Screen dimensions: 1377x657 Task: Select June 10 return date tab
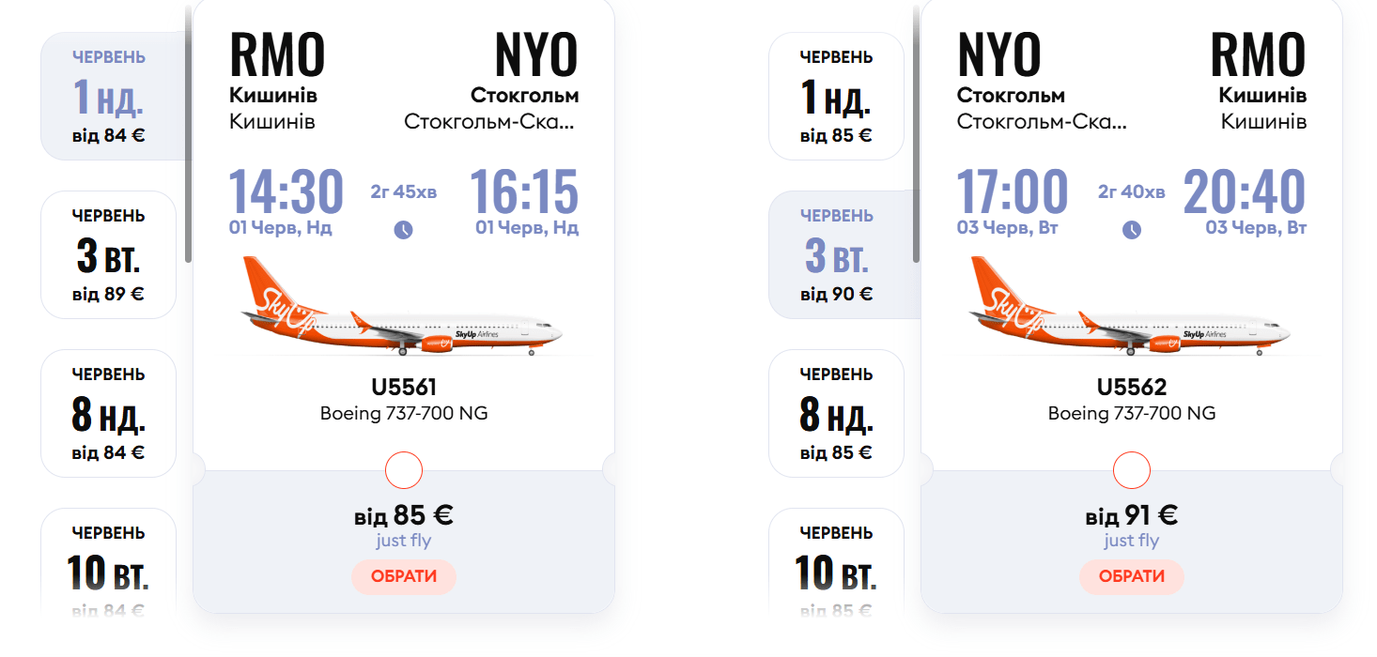click(x=836, y=561)
